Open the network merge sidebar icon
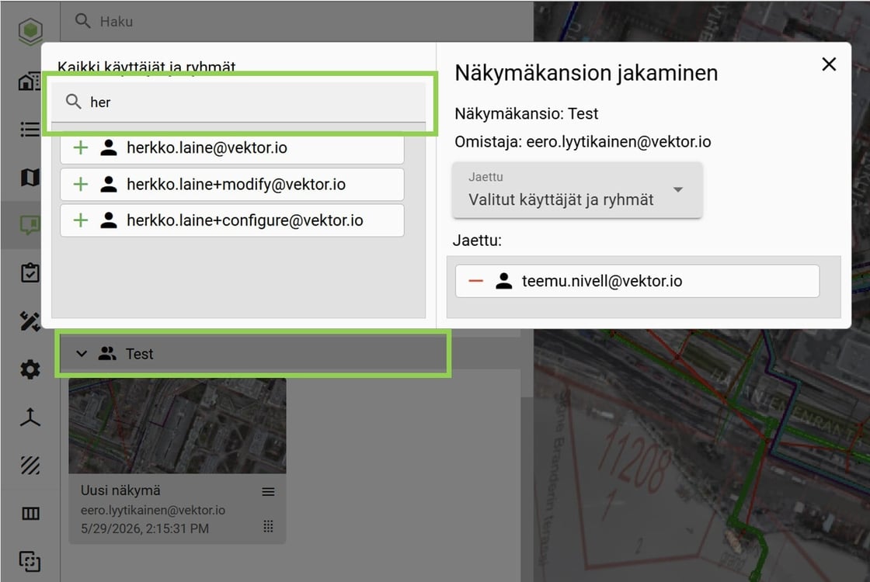This screenshot has height=582, width=870. click(30, 417)
